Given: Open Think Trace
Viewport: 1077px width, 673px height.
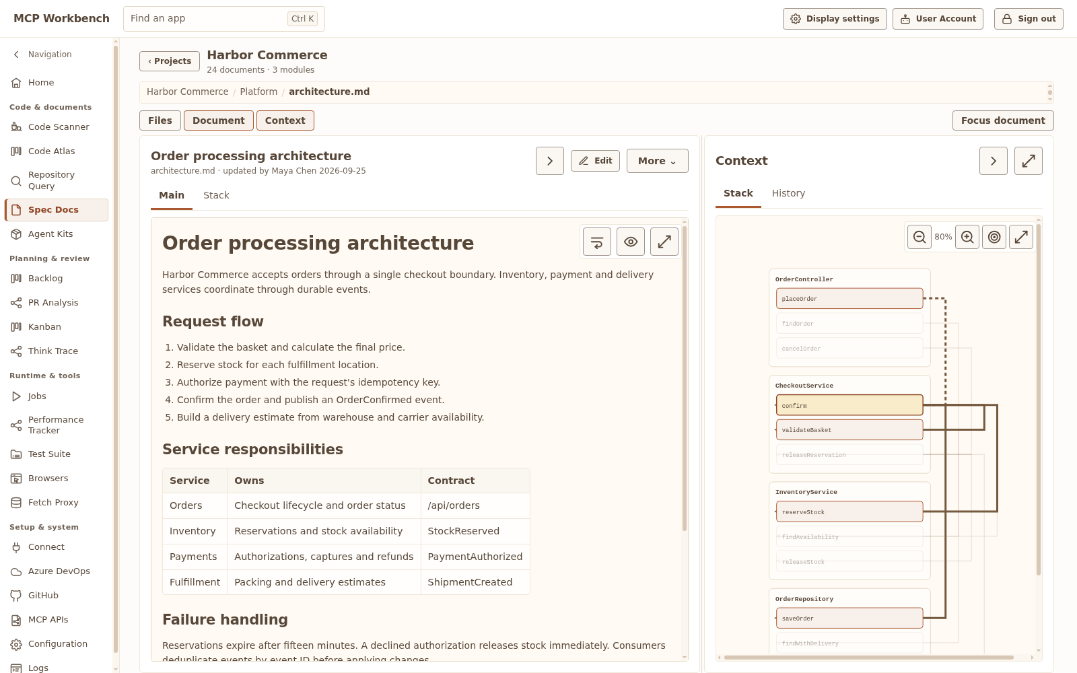Looking at the screenshot, I should pyautogui.click(x=57, y=351).
